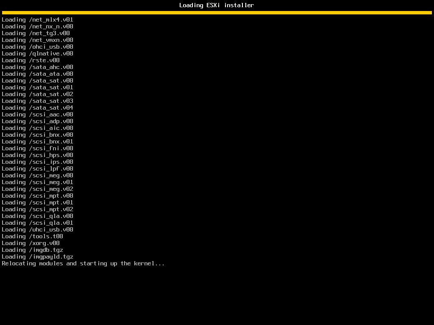Select the line 'Loading /net_vmxn.v00'
434x325 pixels.
click(x=37, y=40)
